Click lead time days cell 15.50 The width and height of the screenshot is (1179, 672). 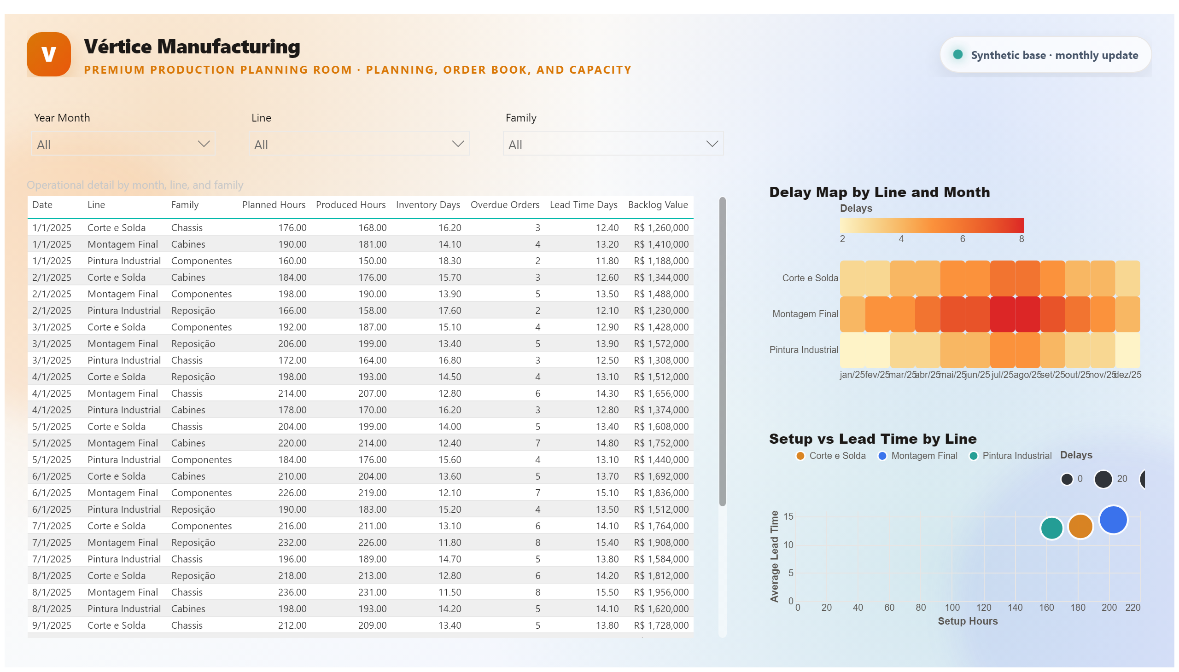point(607,592)
